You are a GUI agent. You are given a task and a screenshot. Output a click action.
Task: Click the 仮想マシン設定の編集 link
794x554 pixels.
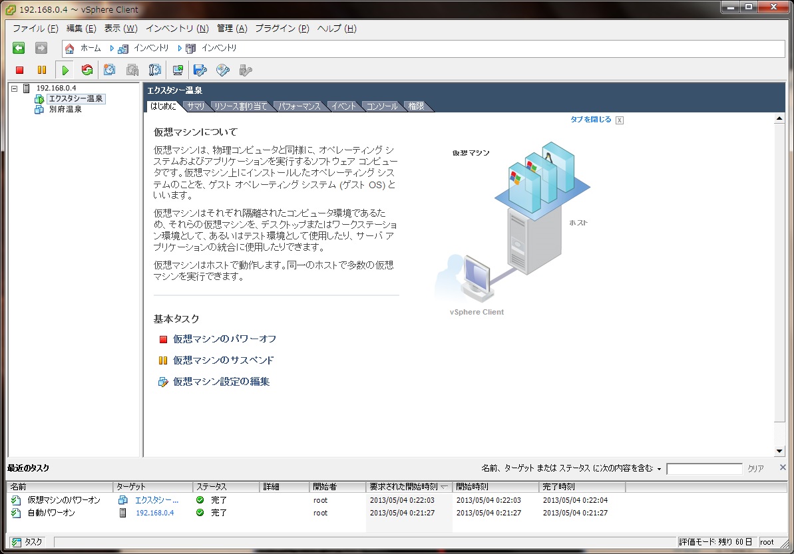click(221, 382)
